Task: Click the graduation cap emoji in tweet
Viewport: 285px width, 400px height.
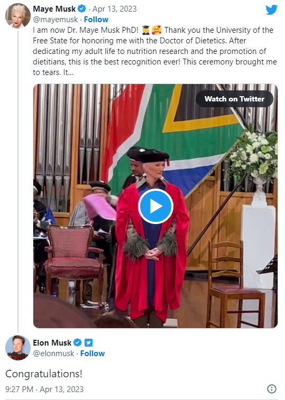Action: tap(146, 30)
